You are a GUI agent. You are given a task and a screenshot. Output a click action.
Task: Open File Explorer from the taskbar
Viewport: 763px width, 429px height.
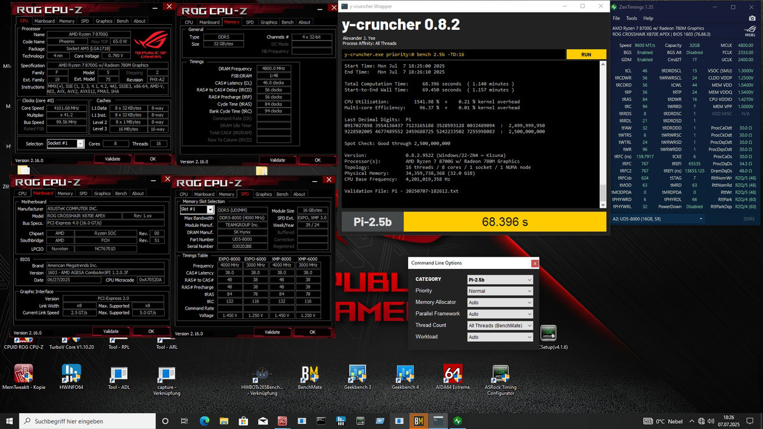(224, 421)
